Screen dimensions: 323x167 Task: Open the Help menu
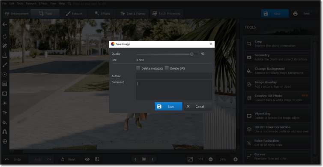[x=62, y=3]
